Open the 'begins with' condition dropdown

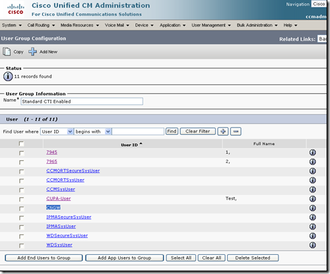coord(92,131)
